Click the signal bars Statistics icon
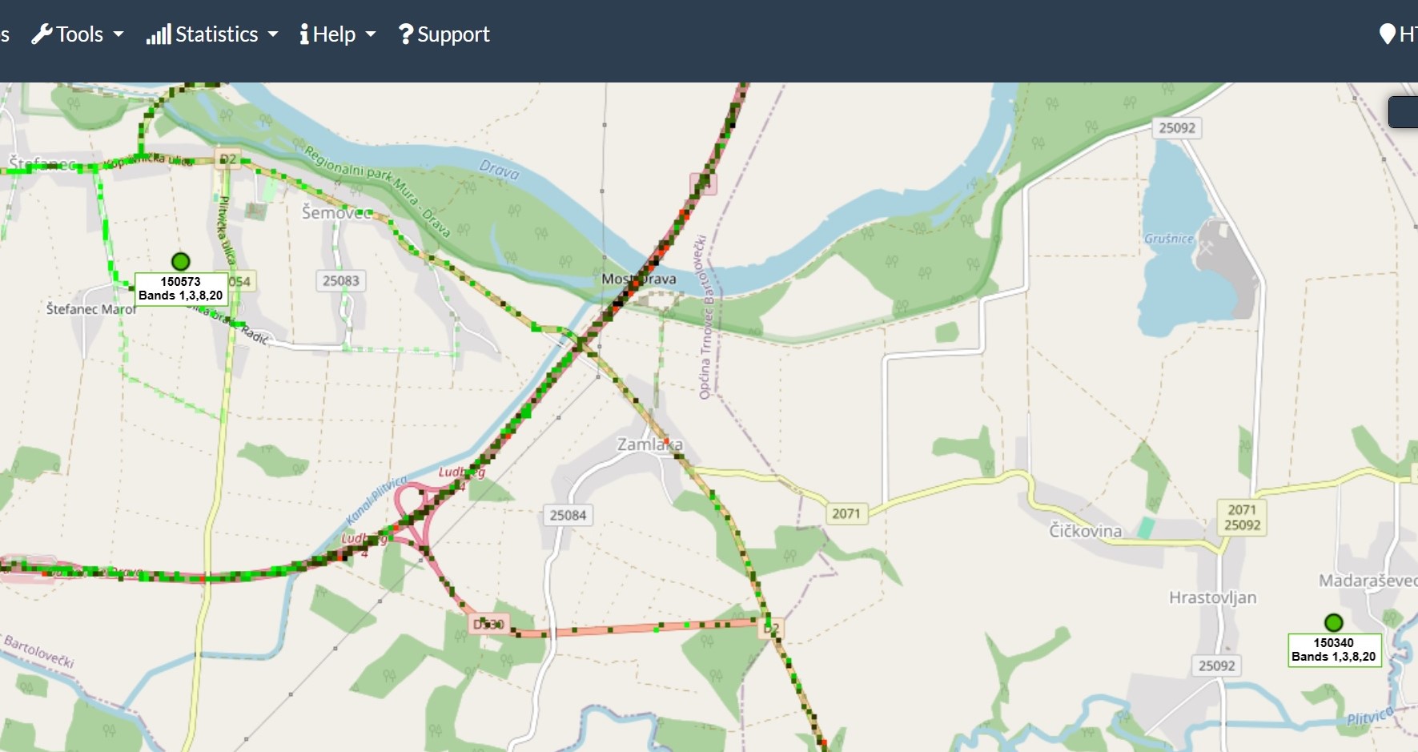The height and width of the screenshot is (752, 1418). 159,34
